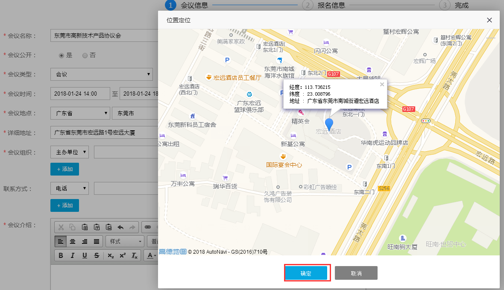The height and width of the screenshot is (290, 504).
Task: Toggle Strikethrough formatting
Action: tap(97, 255)
